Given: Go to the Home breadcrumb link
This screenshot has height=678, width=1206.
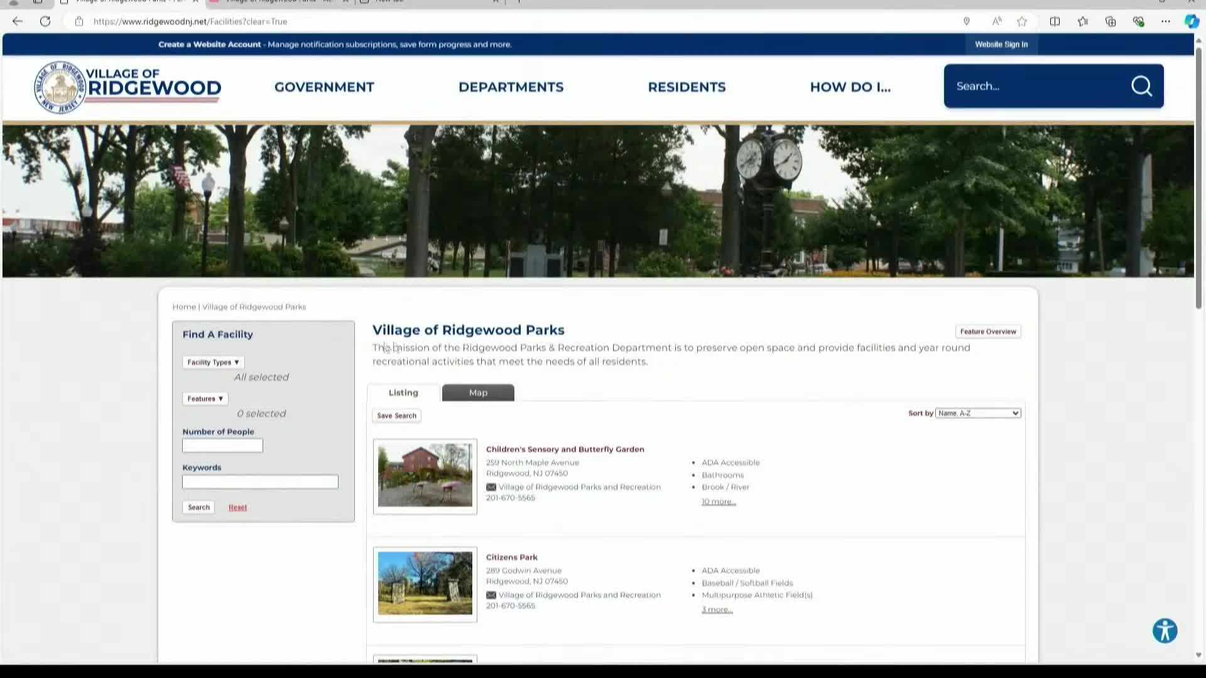Looking at the screenshot, I should point(184,307).
